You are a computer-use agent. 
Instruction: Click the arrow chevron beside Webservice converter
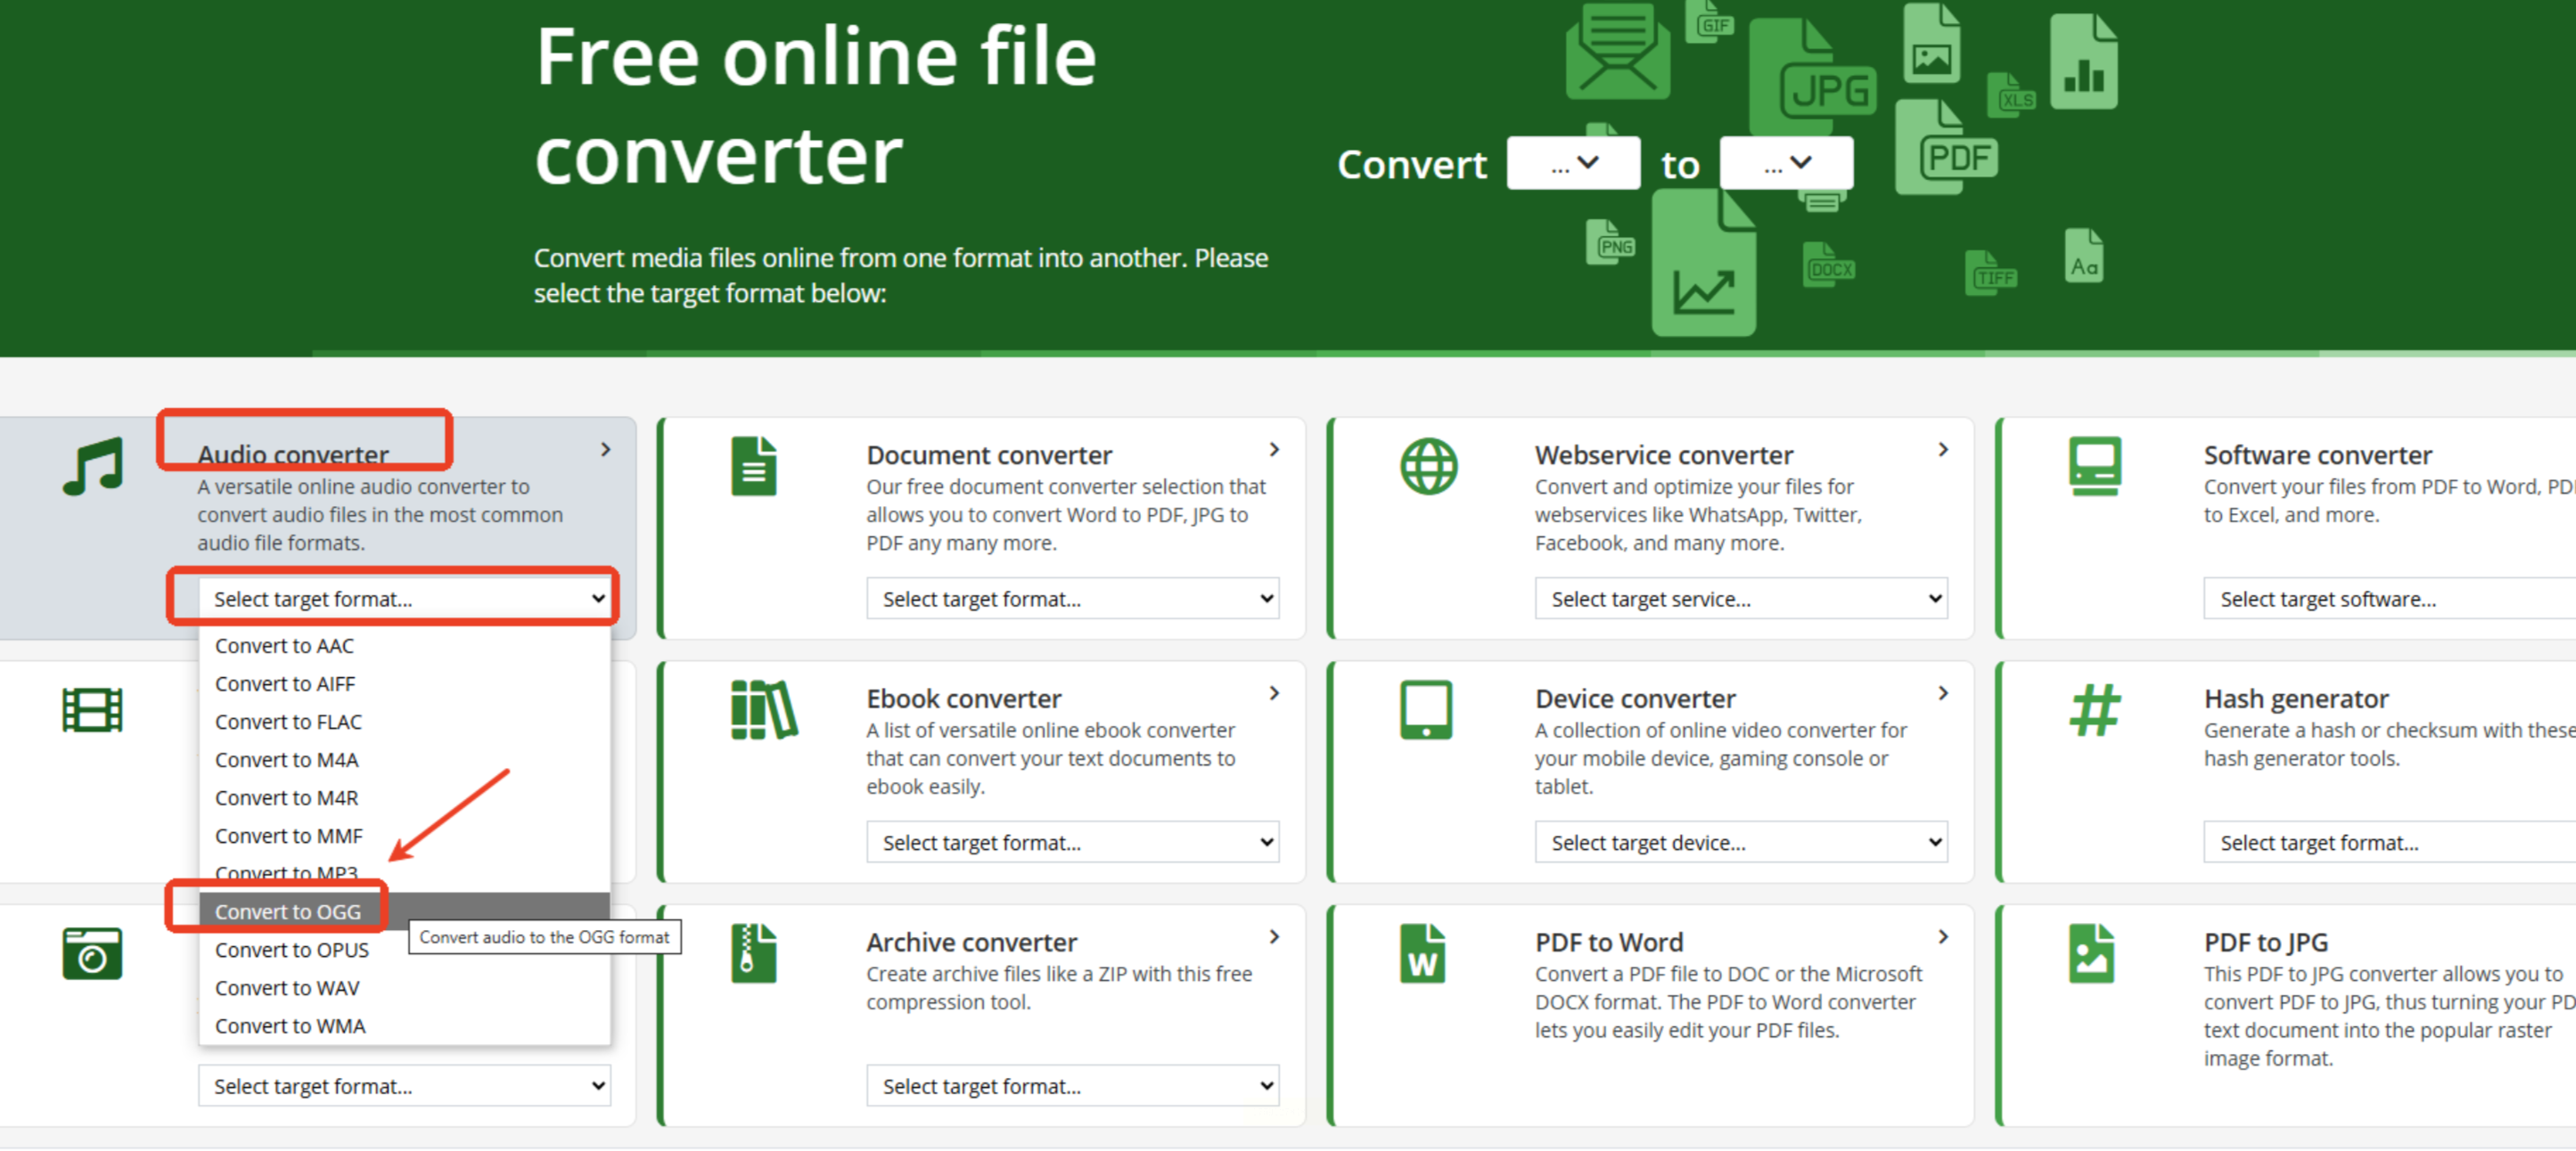click(x=1942, y=450)
